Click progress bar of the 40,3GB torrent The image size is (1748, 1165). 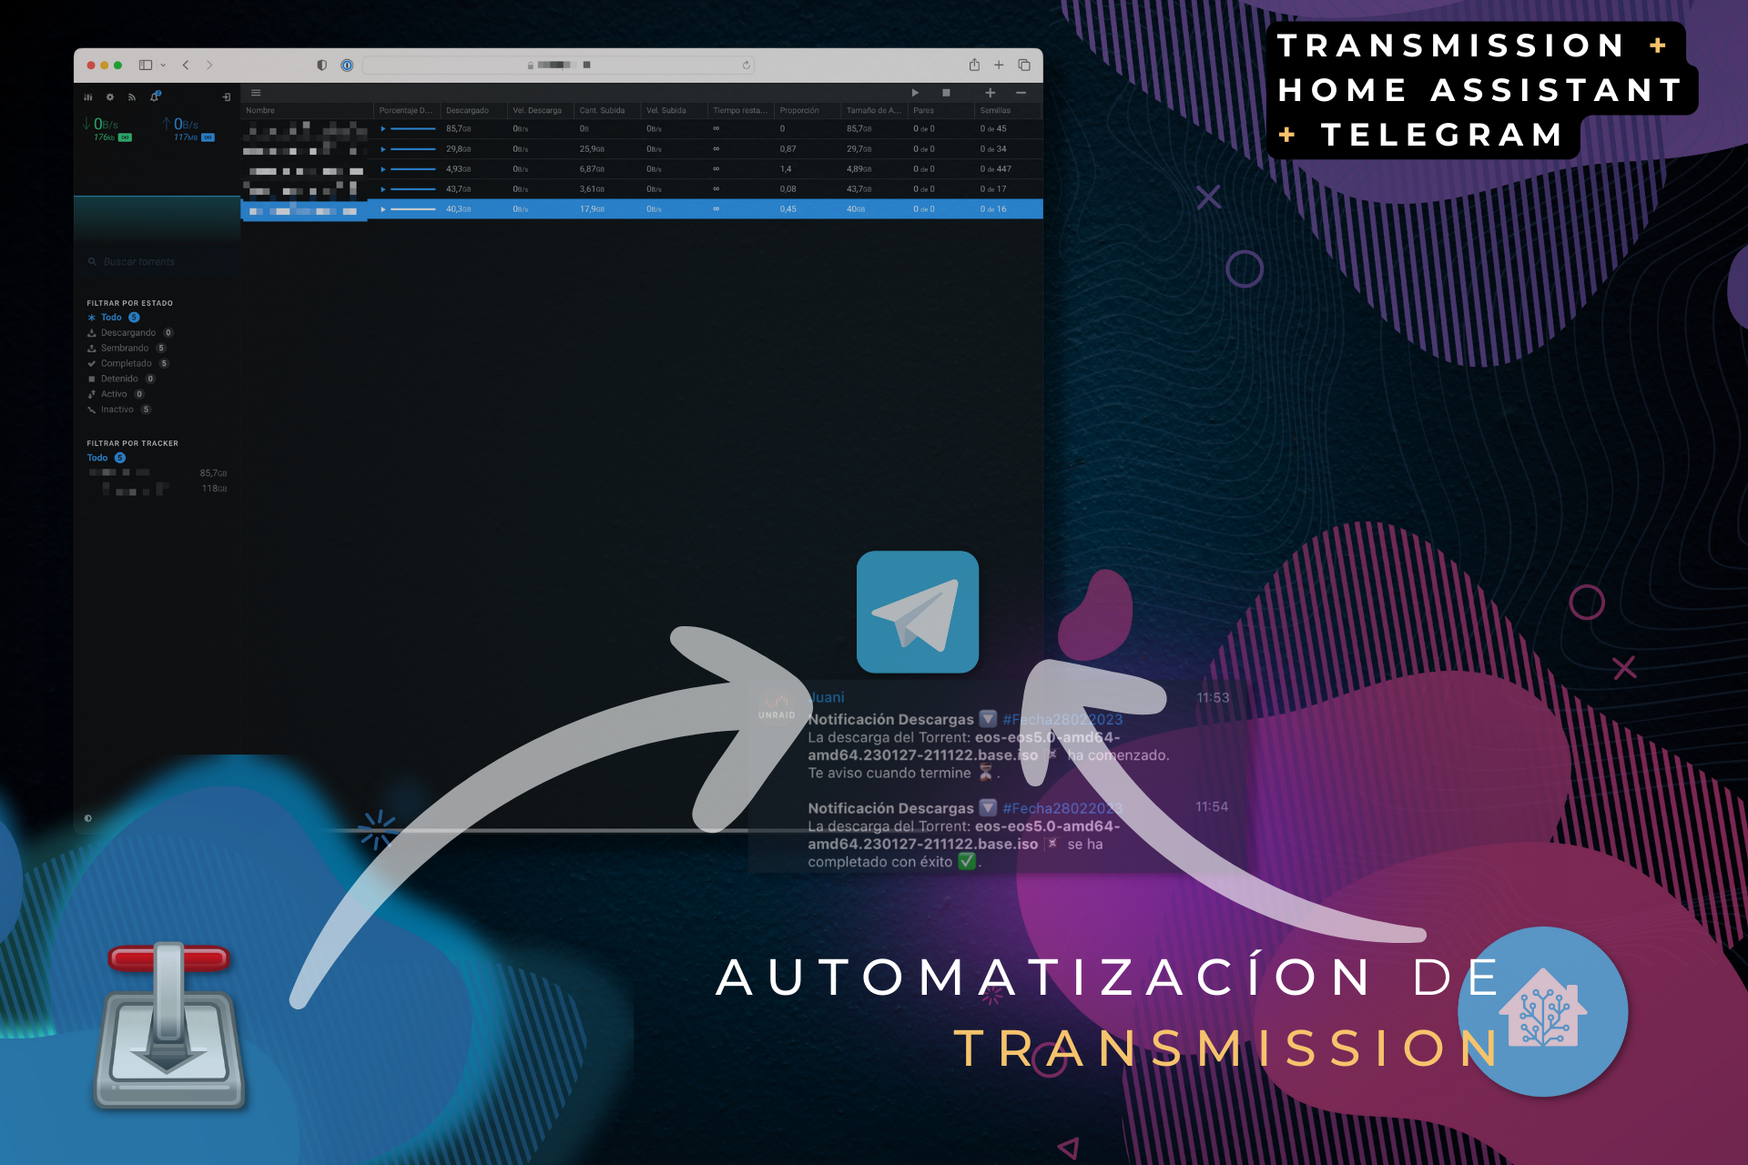pyautogui.click(x=412, y=209)
